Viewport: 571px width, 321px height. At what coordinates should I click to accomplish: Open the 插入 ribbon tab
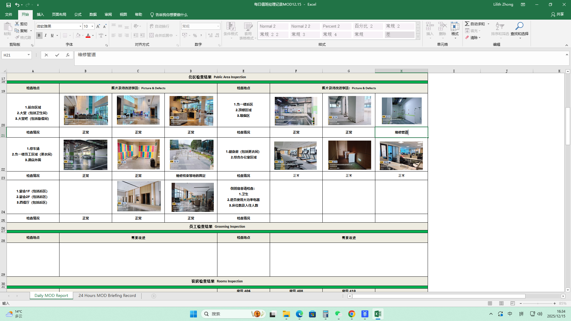40,15
